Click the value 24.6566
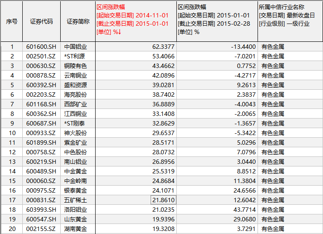 (244, 190)
